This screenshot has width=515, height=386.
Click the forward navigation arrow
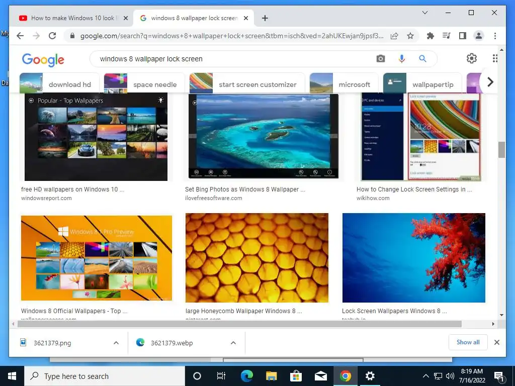(x=36, y=36)
